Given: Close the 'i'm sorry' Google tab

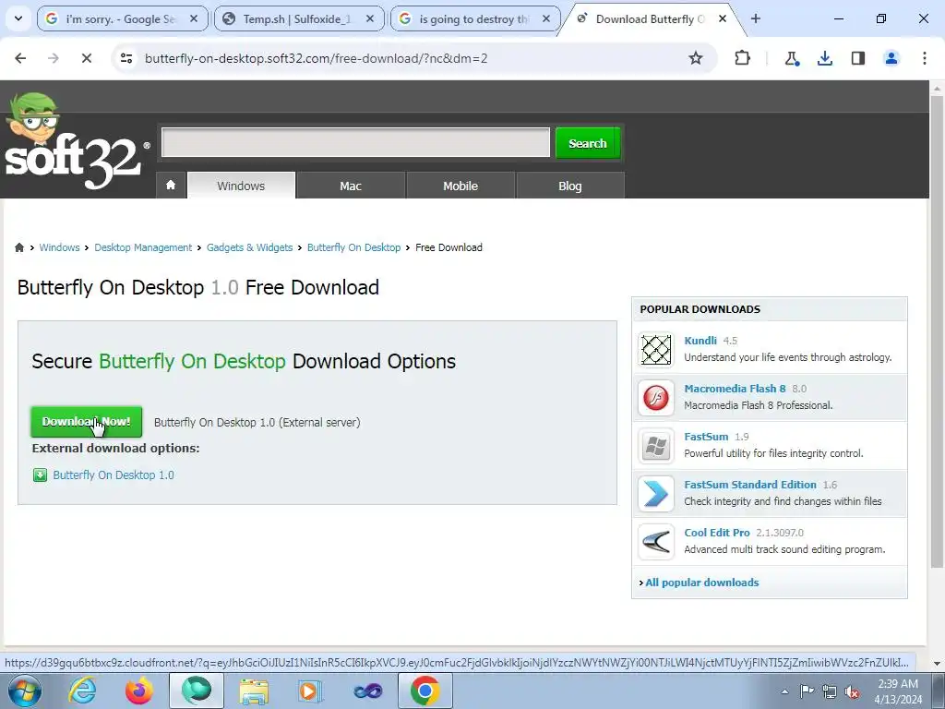Looking at the screenshot, I should (194, 18).
